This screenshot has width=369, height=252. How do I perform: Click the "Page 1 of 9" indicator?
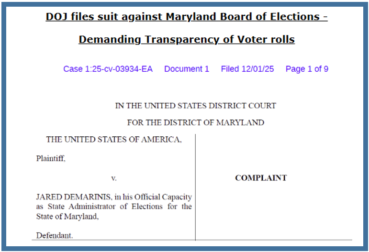click(307, 69)
